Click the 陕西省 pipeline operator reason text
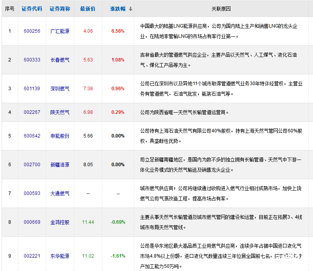Image resolution: width=313 pixels, height=271 pixels. 184,112
